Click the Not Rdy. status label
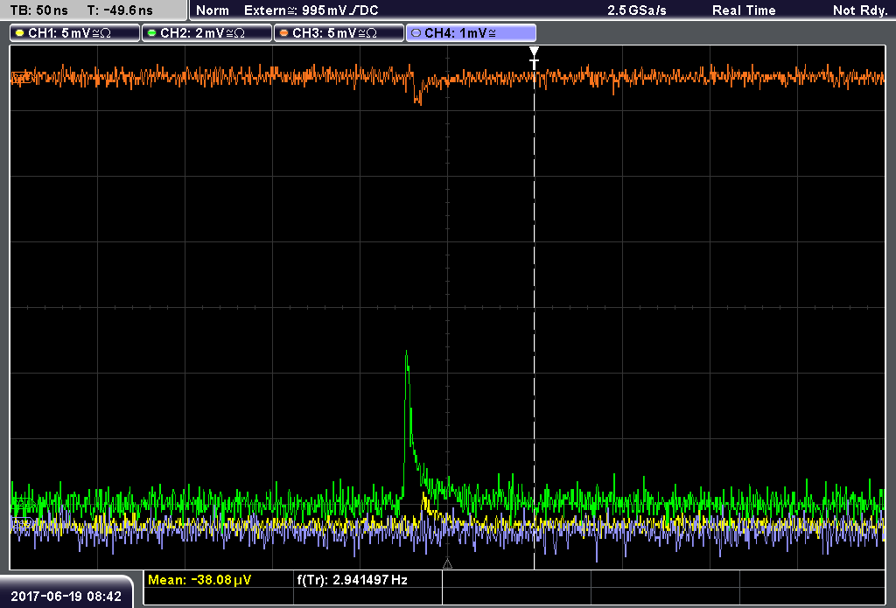 859,10
